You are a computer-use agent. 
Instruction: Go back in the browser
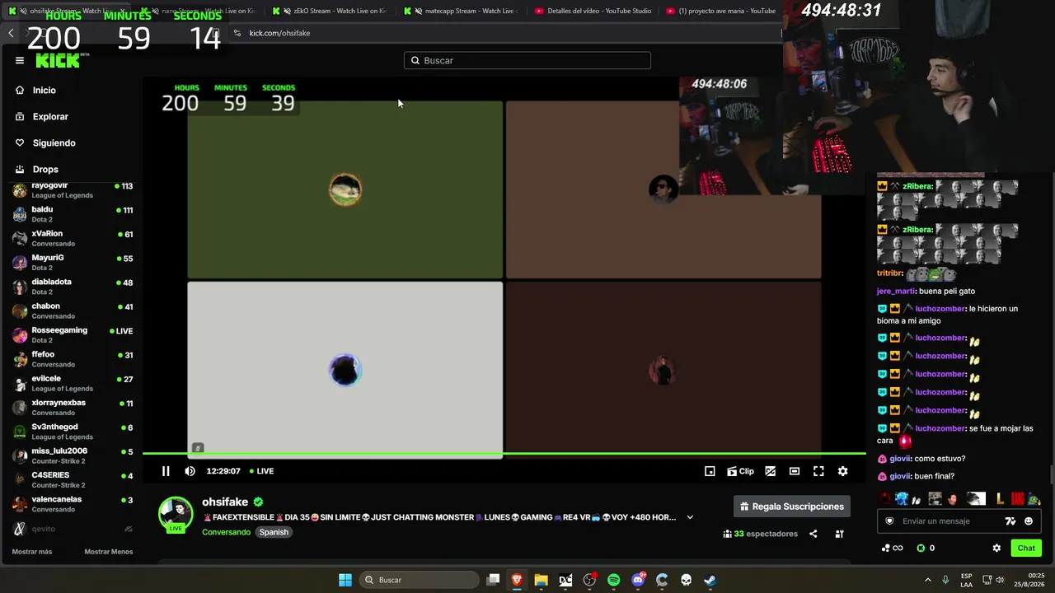click(11, 33)
